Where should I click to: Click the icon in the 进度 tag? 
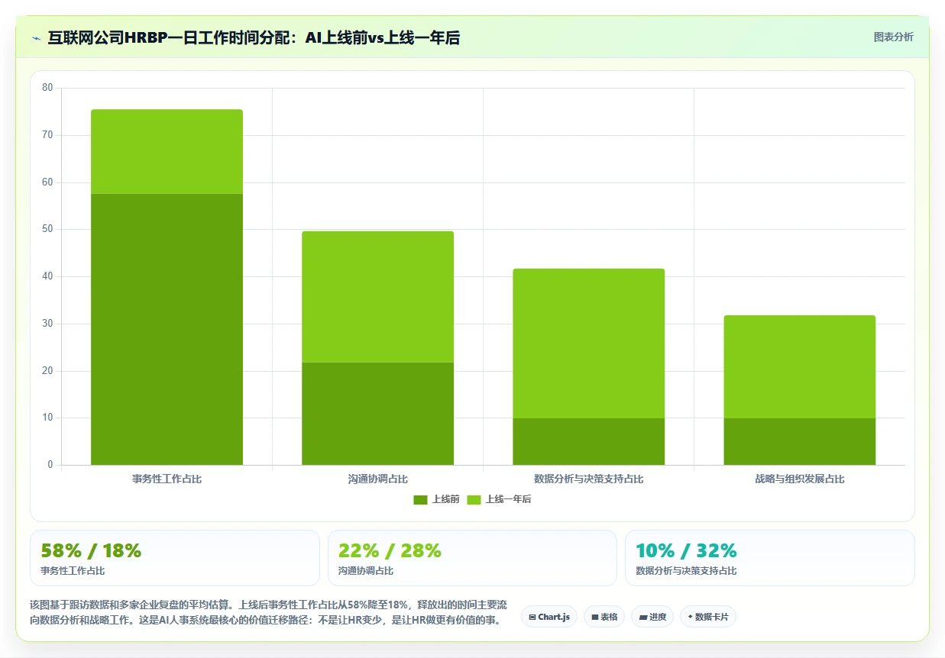pyautogui.click(x=642, y=617)
